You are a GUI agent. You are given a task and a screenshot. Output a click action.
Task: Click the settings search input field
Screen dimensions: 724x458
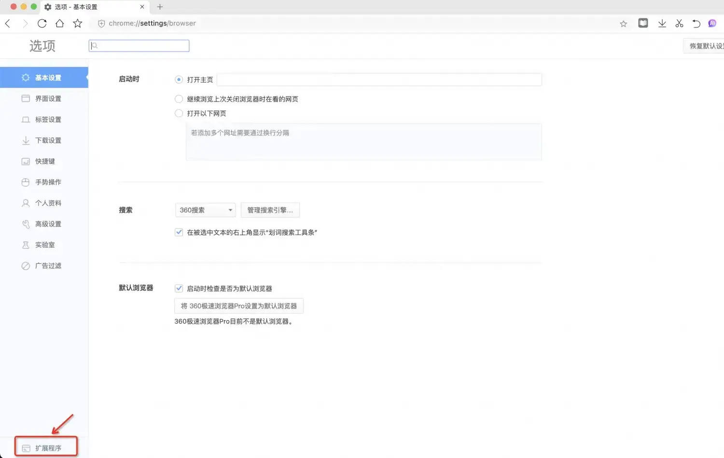click(139, 45)
